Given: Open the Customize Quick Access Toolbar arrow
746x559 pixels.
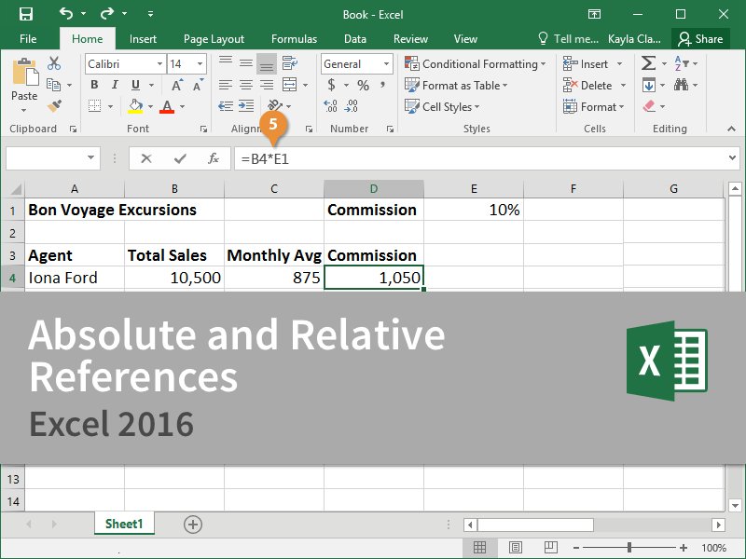Looking at the screenshot, I should point(150,14).
